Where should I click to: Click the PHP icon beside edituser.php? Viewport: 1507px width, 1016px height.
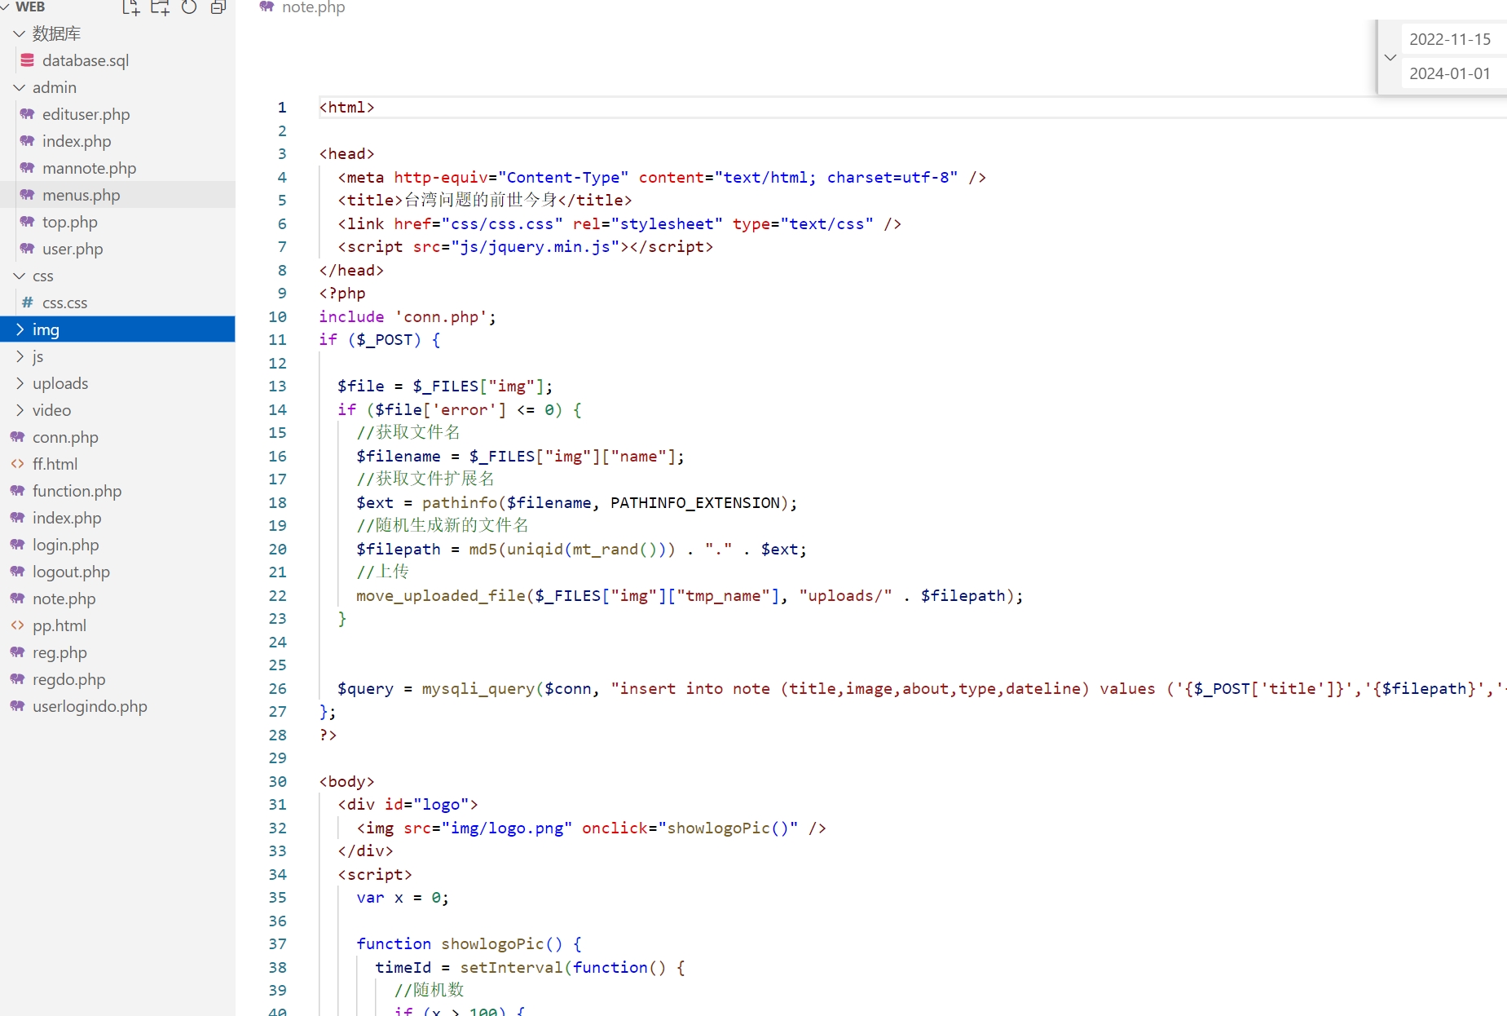coord(28,114)
